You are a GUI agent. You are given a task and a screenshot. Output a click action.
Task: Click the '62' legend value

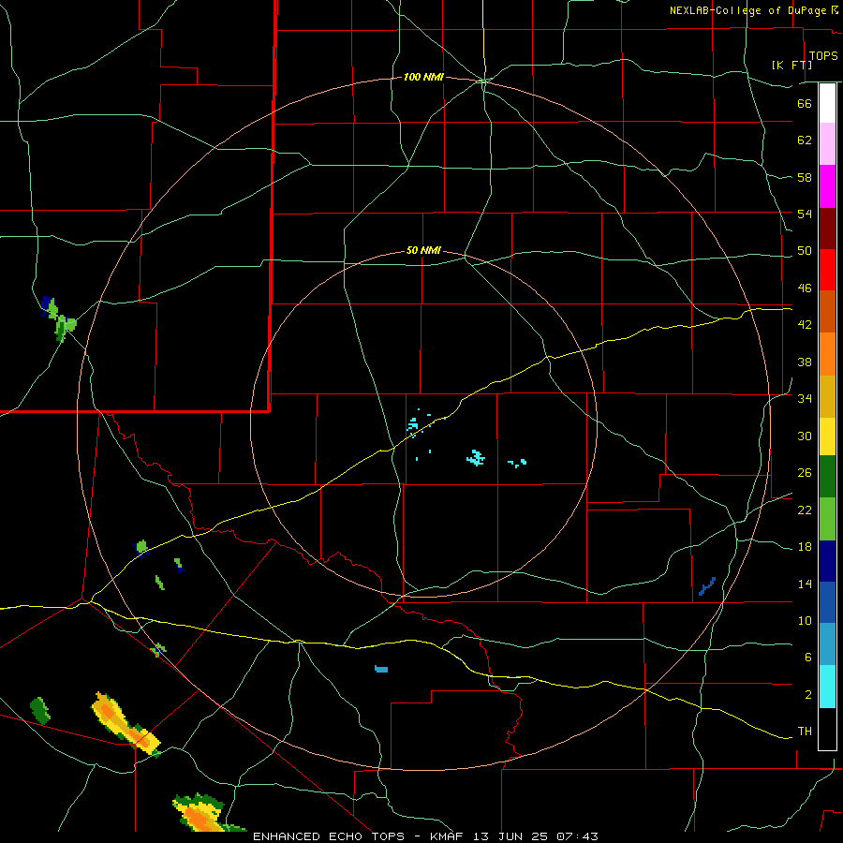805,140
